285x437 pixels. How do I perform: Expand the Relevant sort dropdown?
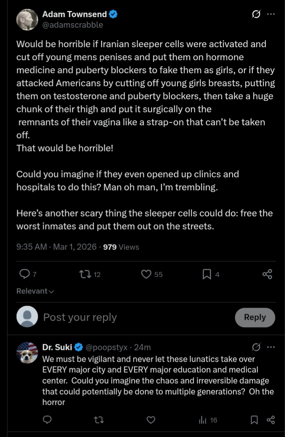pos(35,291)
